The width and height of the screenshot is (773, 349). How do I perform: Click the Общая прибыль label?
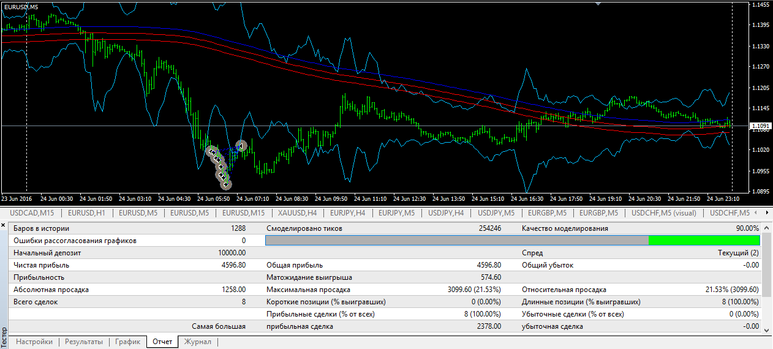[x=294, y=265]
